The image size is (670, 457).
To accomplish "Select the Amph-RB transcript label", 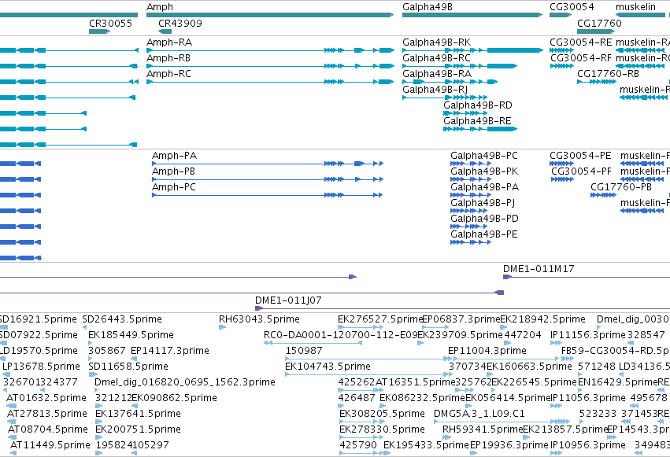I will [168, 58].
